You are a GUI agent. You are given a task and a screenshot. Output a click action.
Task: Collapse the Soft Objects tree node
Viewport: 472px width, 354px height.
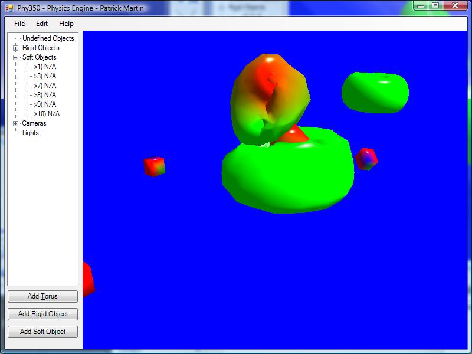point(16,57)
